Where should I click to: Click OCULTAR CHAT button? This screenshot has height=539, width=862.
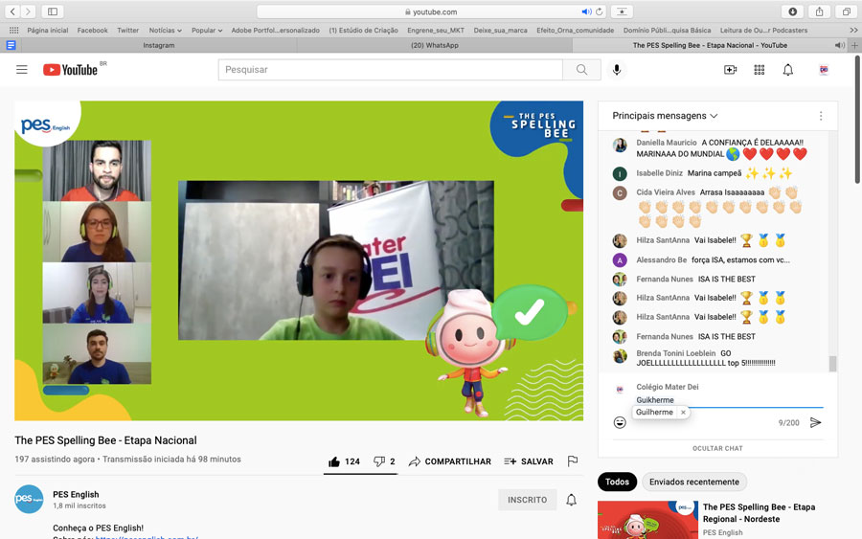pyautogui.click(x=717, y=448)
